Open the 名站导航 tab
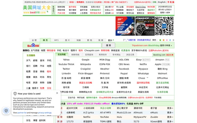Viewport: 197px width, 123px height. point(62,54)
